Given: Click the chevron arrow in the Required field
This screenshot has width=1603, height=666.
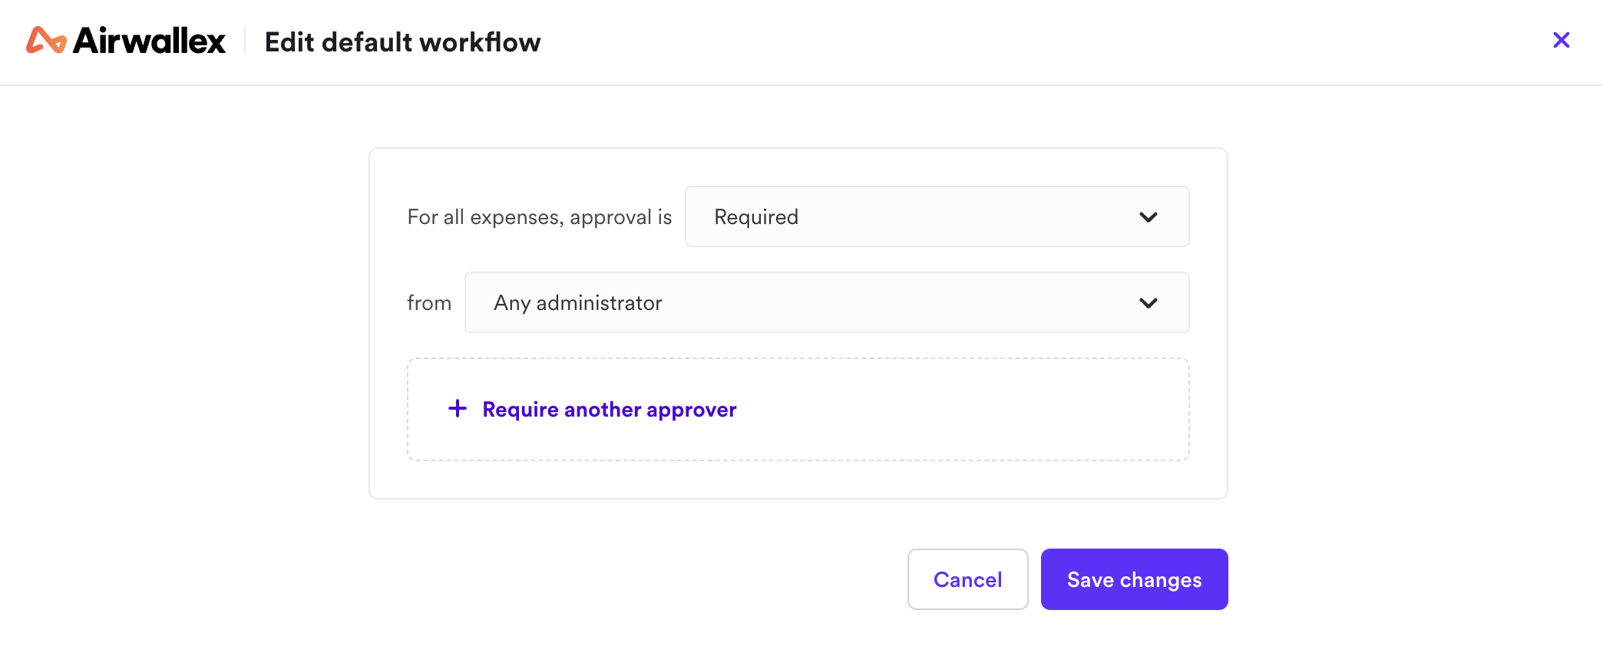Looking at the screenshot, I should (x=1148, y=217).
